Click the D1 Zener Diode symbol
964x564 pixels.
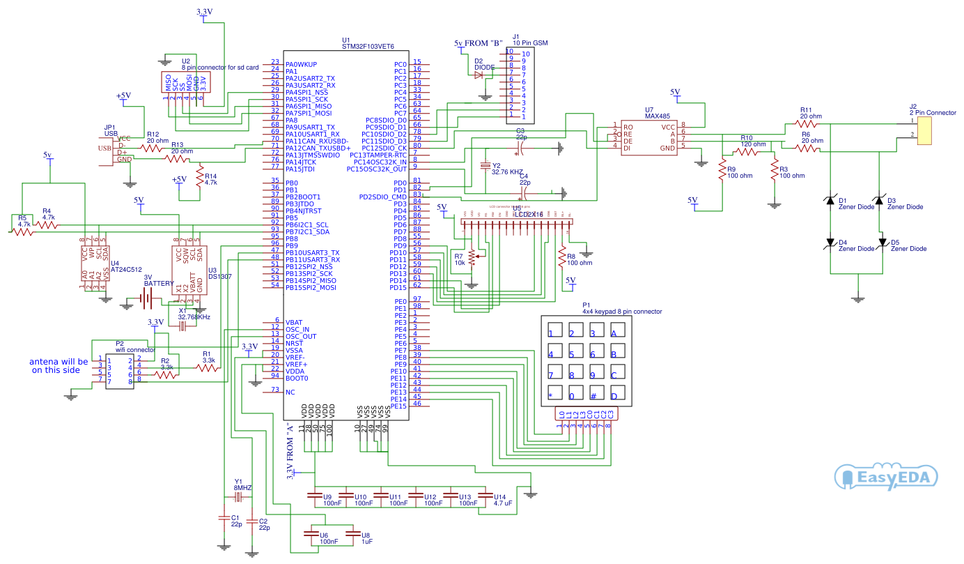coord(831,201)
